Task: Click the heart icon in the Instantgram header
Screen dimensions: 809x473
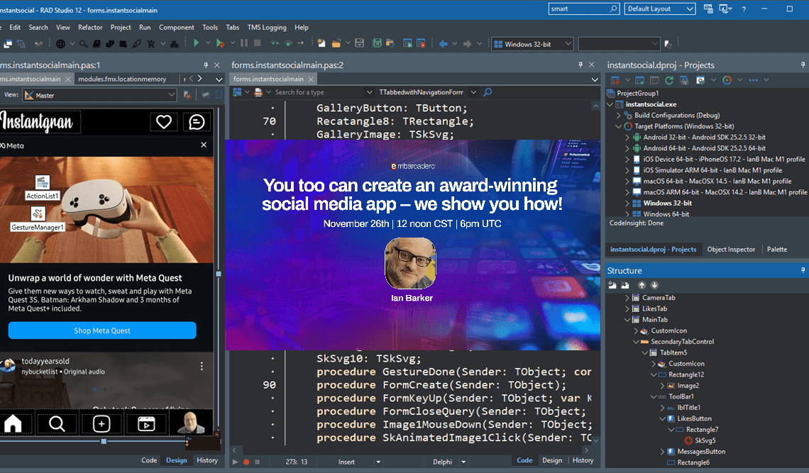Action: coord(164,122)
